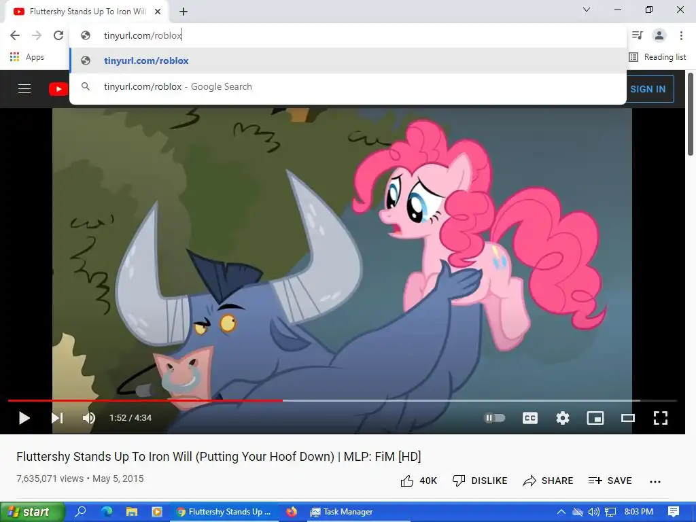Launch Microsoft Edge from taskbar
Screen dimensions: 696x522
pos(107,512)
